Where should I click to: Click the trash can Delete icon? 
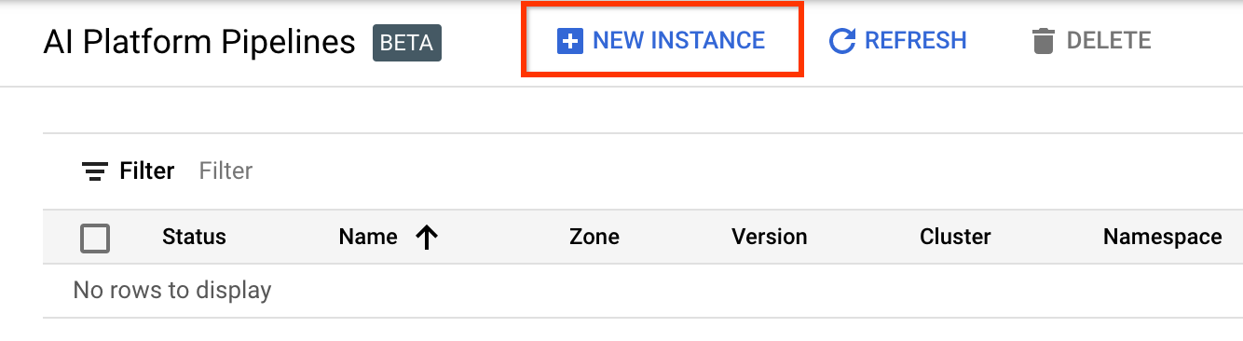pyautogui.click(x=1044, y=41)
